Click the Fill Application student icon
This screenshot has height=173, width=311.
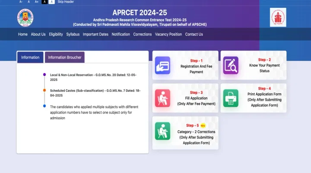tap(163, 98)
